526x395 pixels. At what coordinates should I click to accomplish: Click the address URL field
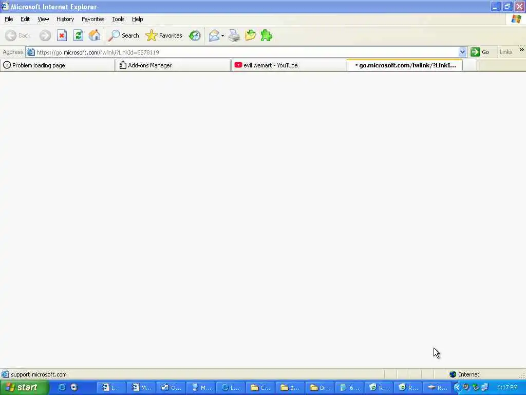pyautogui.click(x=247, y=52)
